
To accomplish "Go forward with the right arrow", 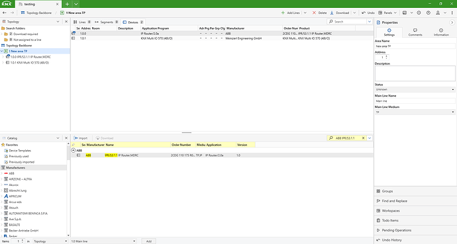I will point(12,13).
